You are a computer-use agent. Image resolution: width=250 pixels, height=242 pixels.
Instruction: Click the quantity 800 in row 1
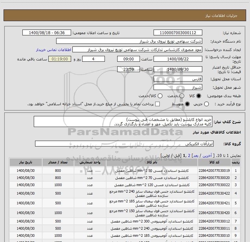coord(58,171)
